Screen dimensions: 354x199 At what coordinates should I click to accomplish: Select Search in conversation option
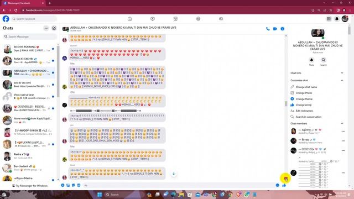pos(309,117)
